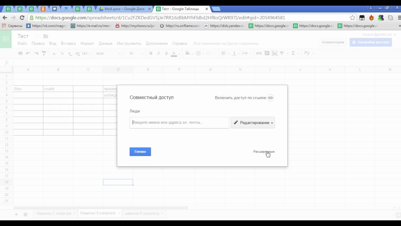Click the green Sheets home icon
Screen dimensions: 401x226
pos(6,39)
